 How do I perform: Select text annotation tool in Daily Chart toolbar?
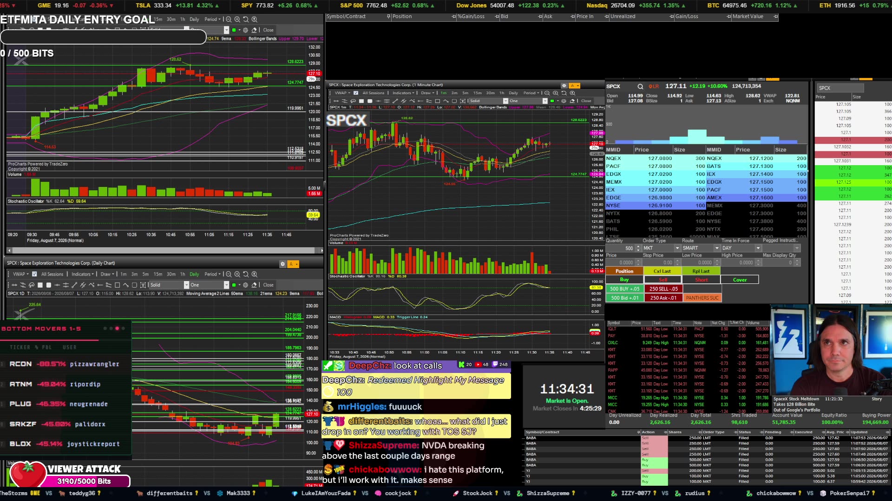[143, 285]
